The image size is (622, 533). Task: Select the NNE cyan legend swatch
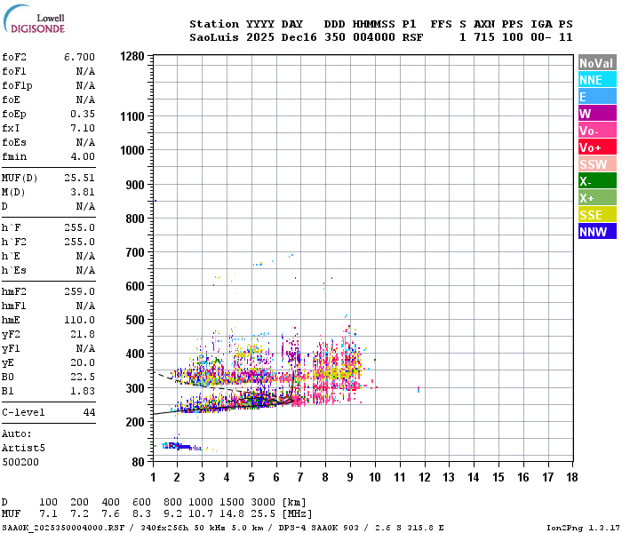(x=597, y=80)
